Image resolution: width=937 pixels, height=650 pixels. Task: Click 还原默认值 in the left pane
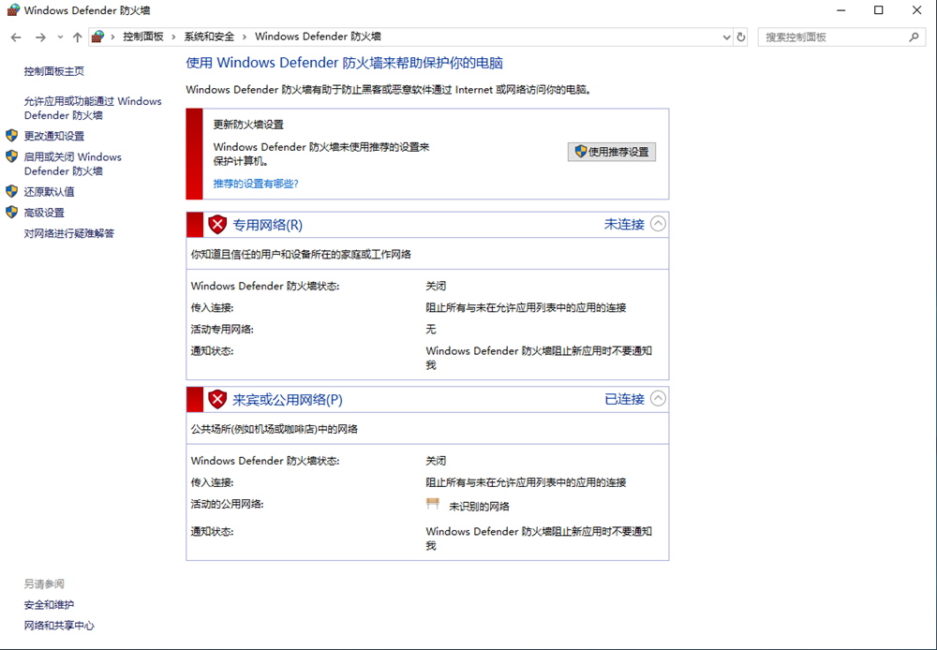[49, 191]
